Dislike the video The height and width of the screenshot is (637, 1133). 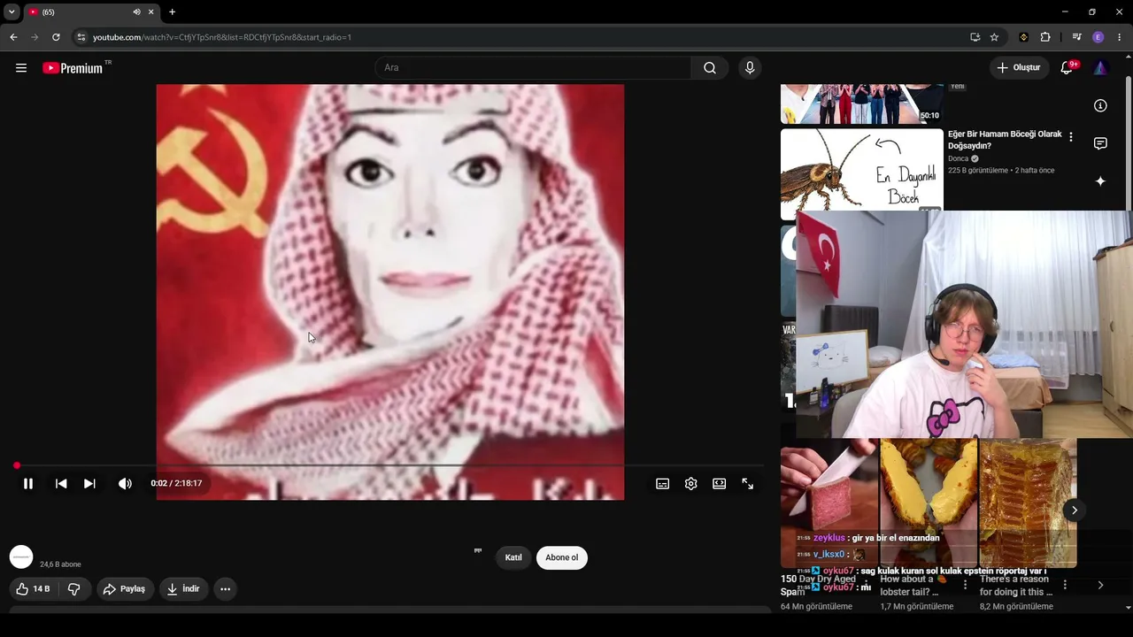pyautogui.click(x=74, y=589)
